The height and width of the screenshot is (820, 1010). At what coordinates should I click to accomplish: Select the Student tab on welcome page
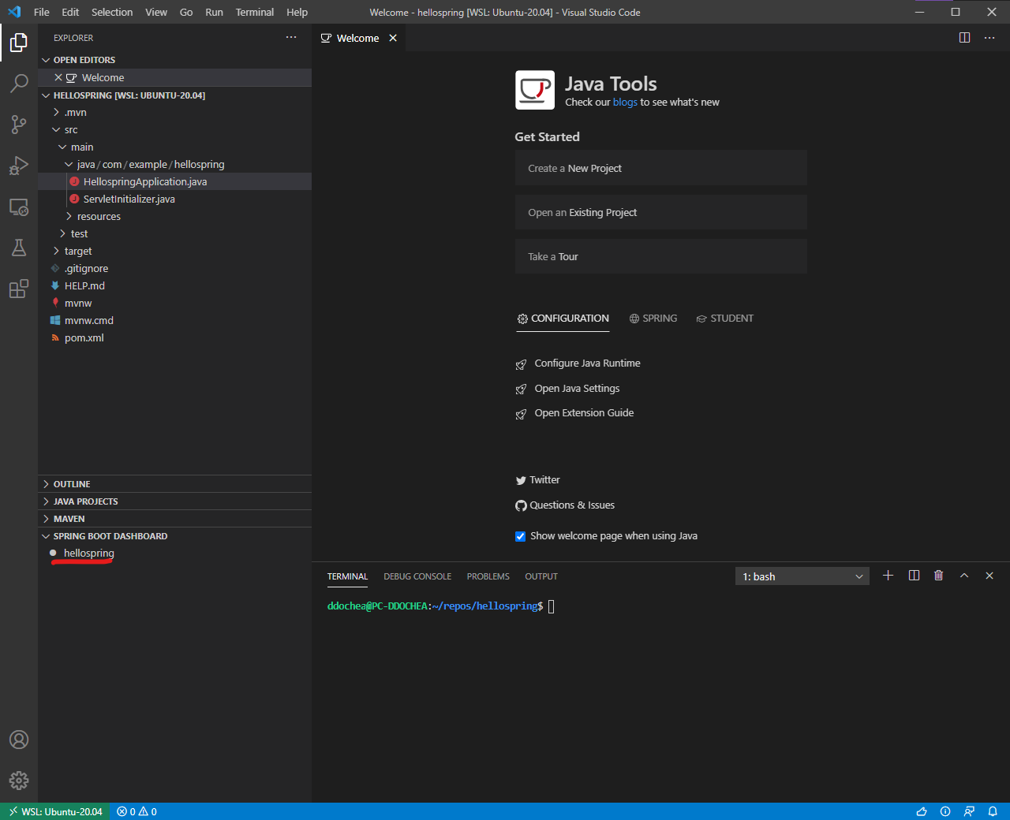click(724, 319)
